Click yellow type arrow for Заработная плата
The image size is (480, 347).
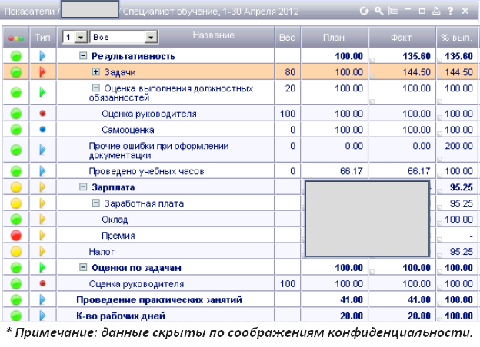click(x=42, y=203)
